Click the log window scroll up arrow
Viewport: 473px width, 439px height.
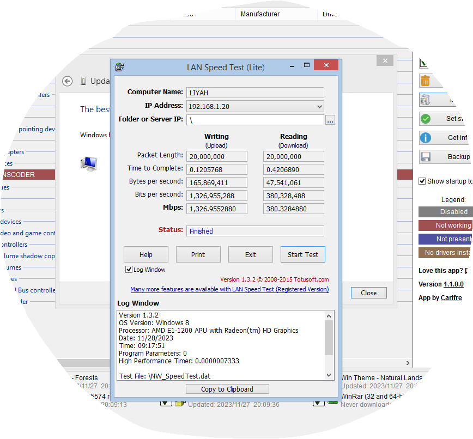tap(329, 316)
